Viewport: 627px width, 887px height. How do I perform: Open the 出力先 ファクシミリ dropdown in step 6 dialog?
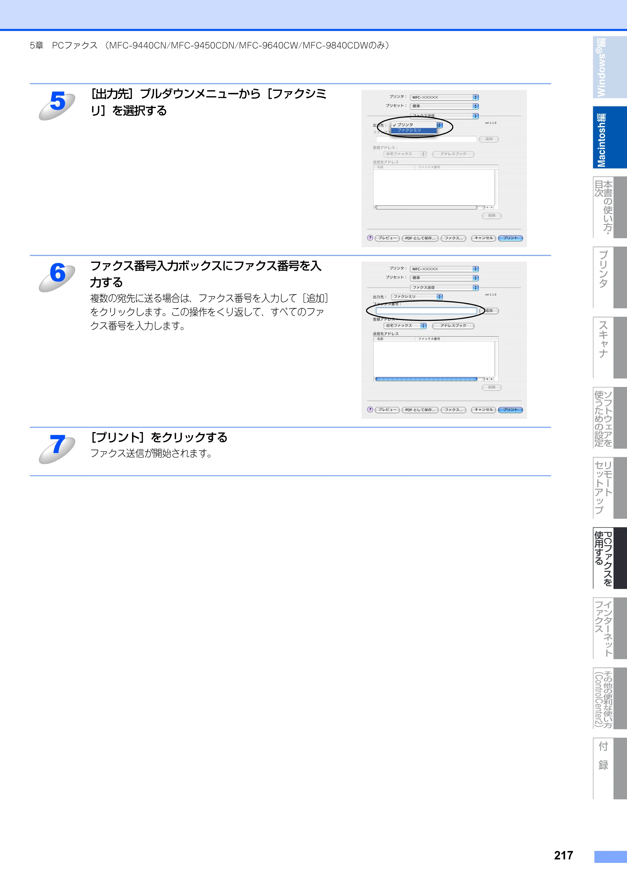pos(417,297)
